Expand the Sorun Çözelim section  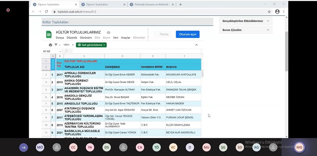tap(267, 30)
